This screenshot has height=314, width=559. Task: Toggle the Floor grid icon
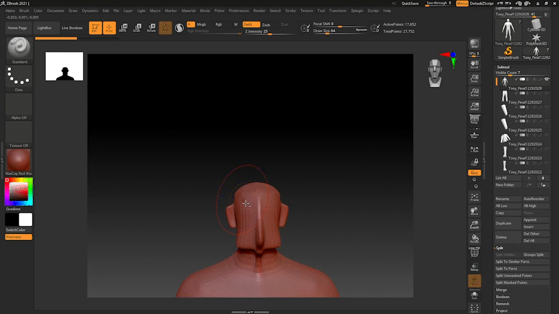tap(475, 135)
